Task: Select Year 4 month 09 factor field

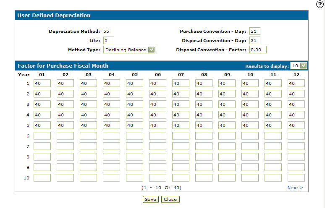Action: click(227, 115)
